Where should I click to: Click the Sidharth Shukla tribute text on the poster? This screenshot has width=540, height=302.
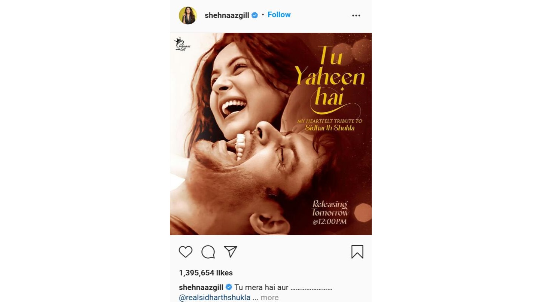pyautogui.click(x=330, y=125)
